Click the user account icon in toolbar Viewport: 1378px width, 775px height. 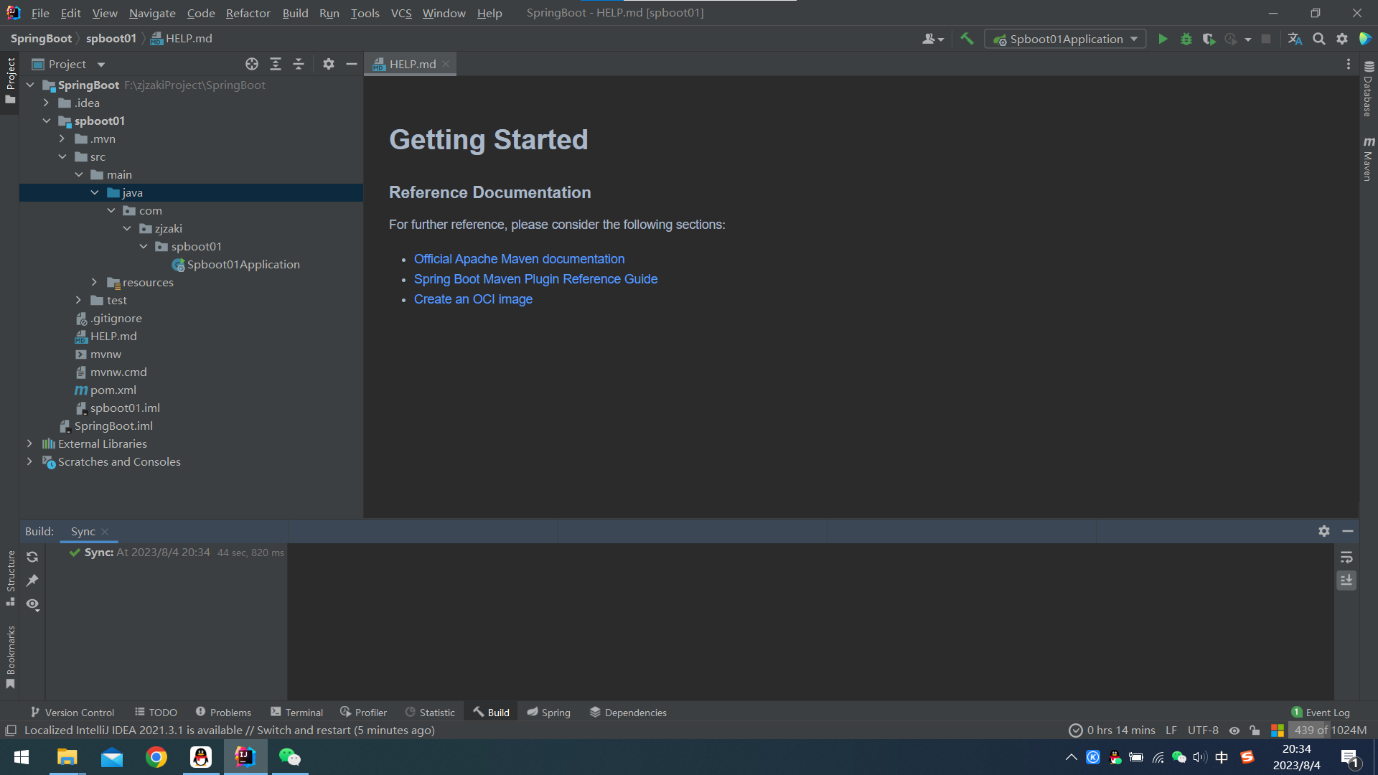(x=932, y=39)
